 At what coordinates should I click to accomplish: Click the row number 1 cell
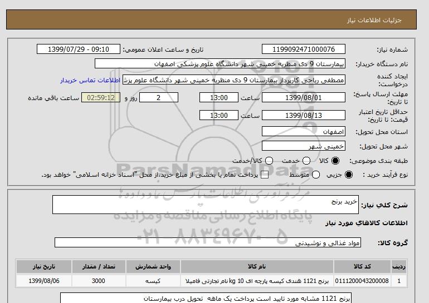(x=399, y=281)
